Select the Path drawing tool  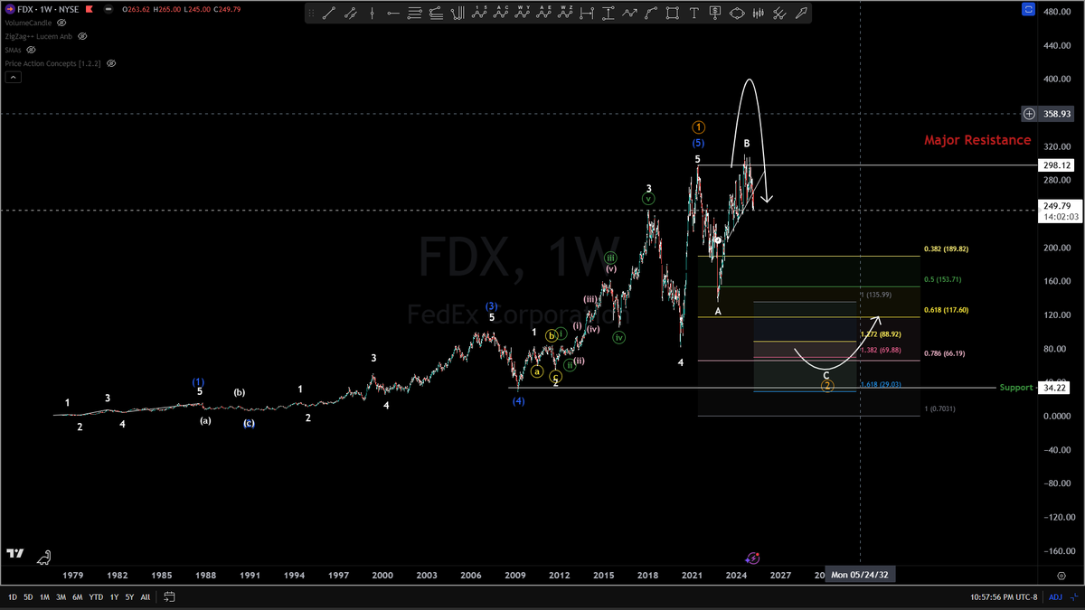pyautogui.click(x=629, y=13)
